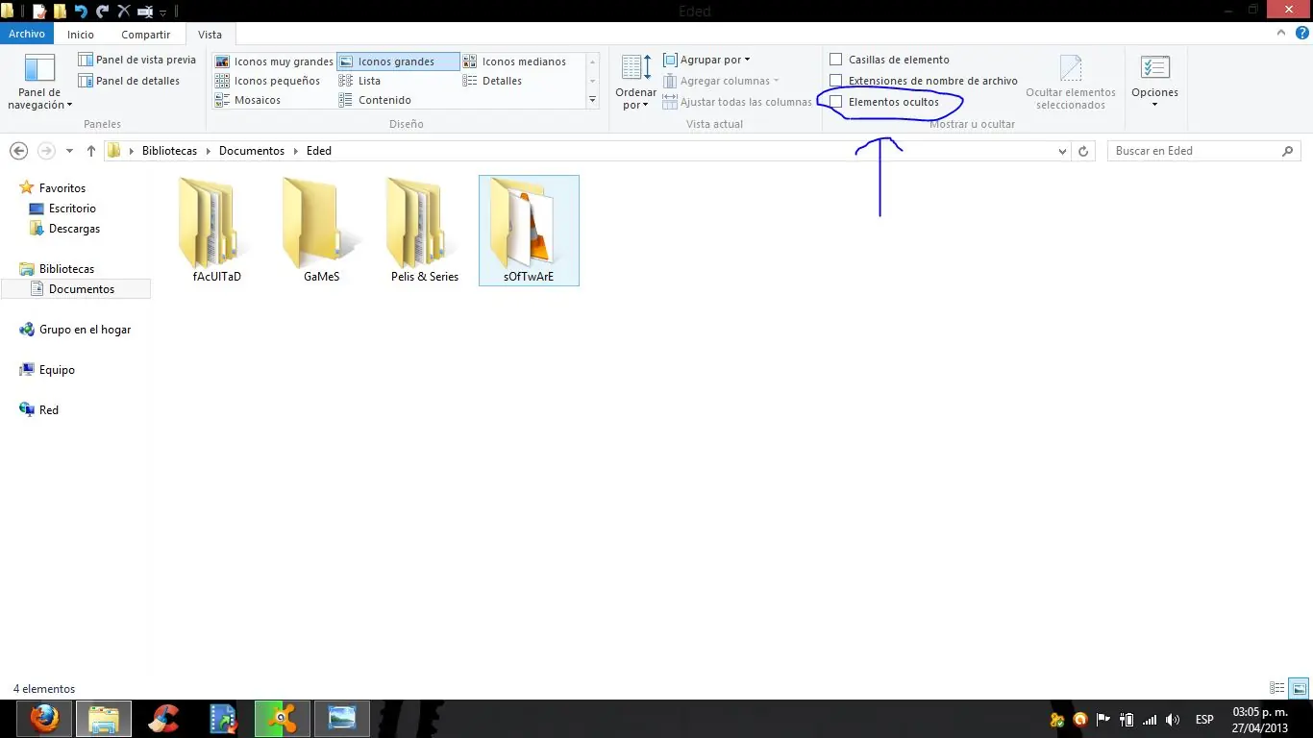Toggle Panel de detalles
Viewport: 1313px width, 738px height.
[x=129, y=81]
